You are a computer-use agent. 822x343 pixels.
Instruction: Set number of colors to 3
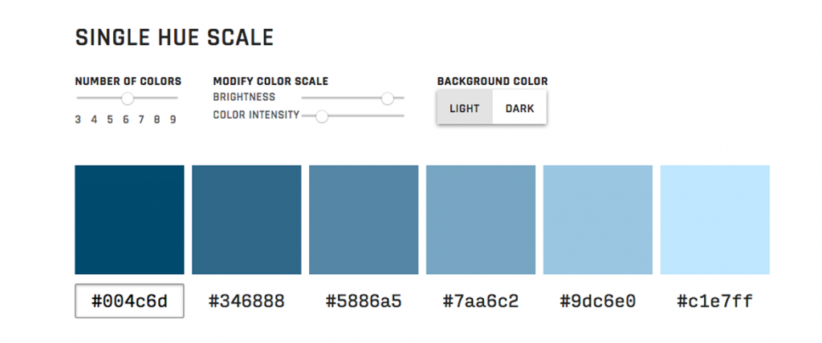(x=78, y=120)
